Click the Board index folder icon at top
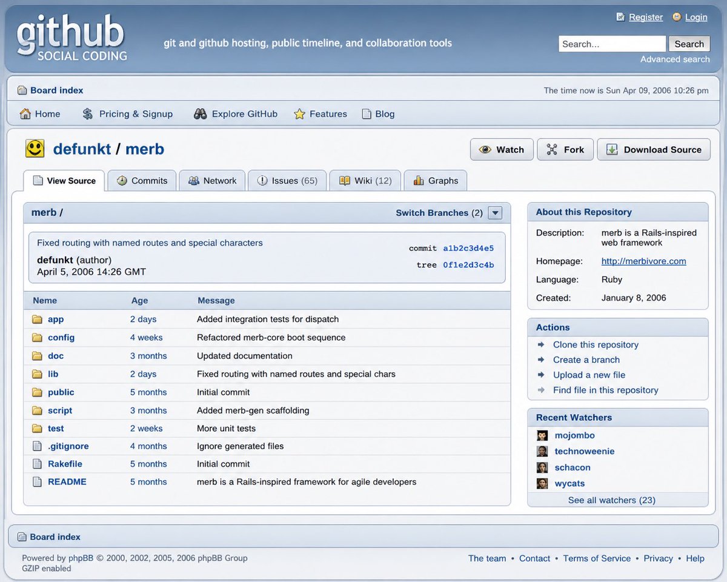This screenshot has width=727, height=582. click(x=22, y=90)
